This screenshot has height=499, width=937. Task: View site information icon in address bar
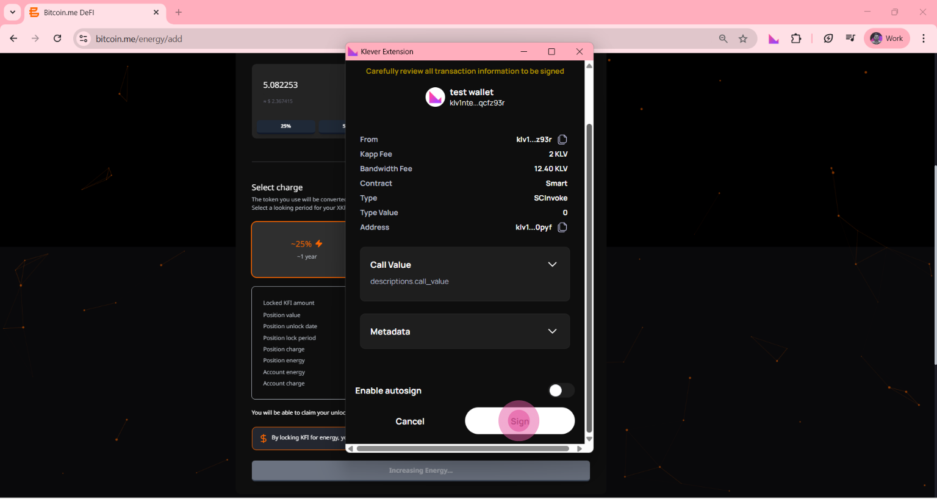84,39
